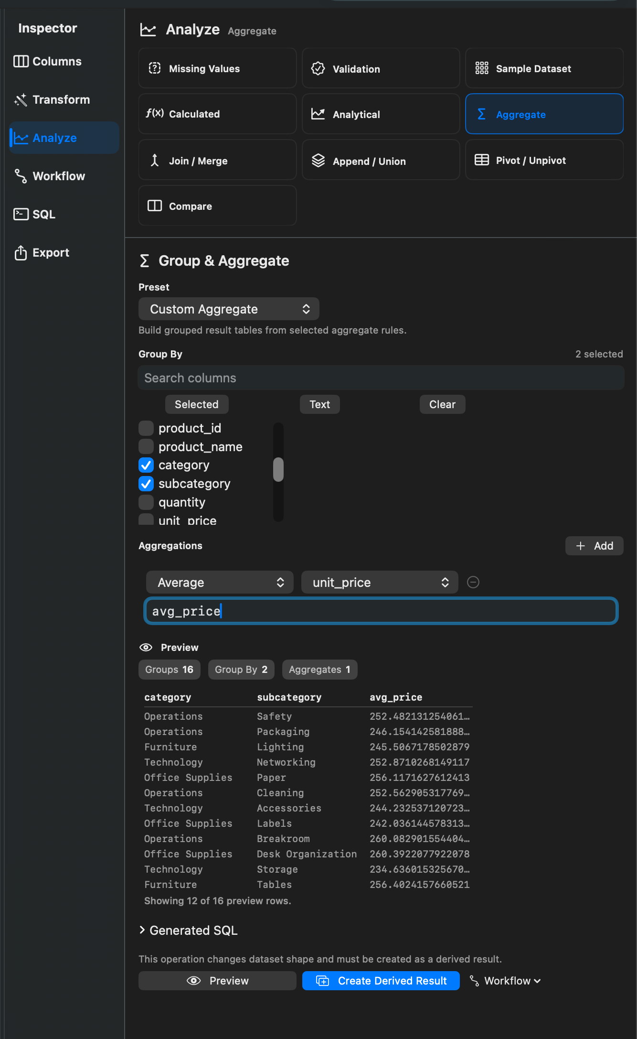Check the product_name checkbox
637x1039 pixels.
click(x=146, y=446)
